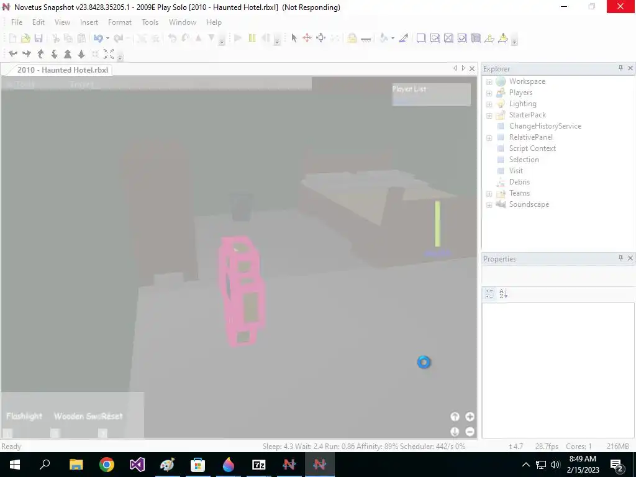
Task: Expand the Players tree node
Action: 489,93
